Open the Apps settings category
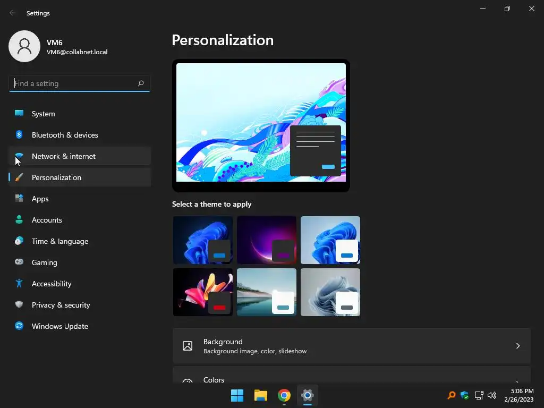The height and width of the screenshot is (408, 544). pos(80,199)
